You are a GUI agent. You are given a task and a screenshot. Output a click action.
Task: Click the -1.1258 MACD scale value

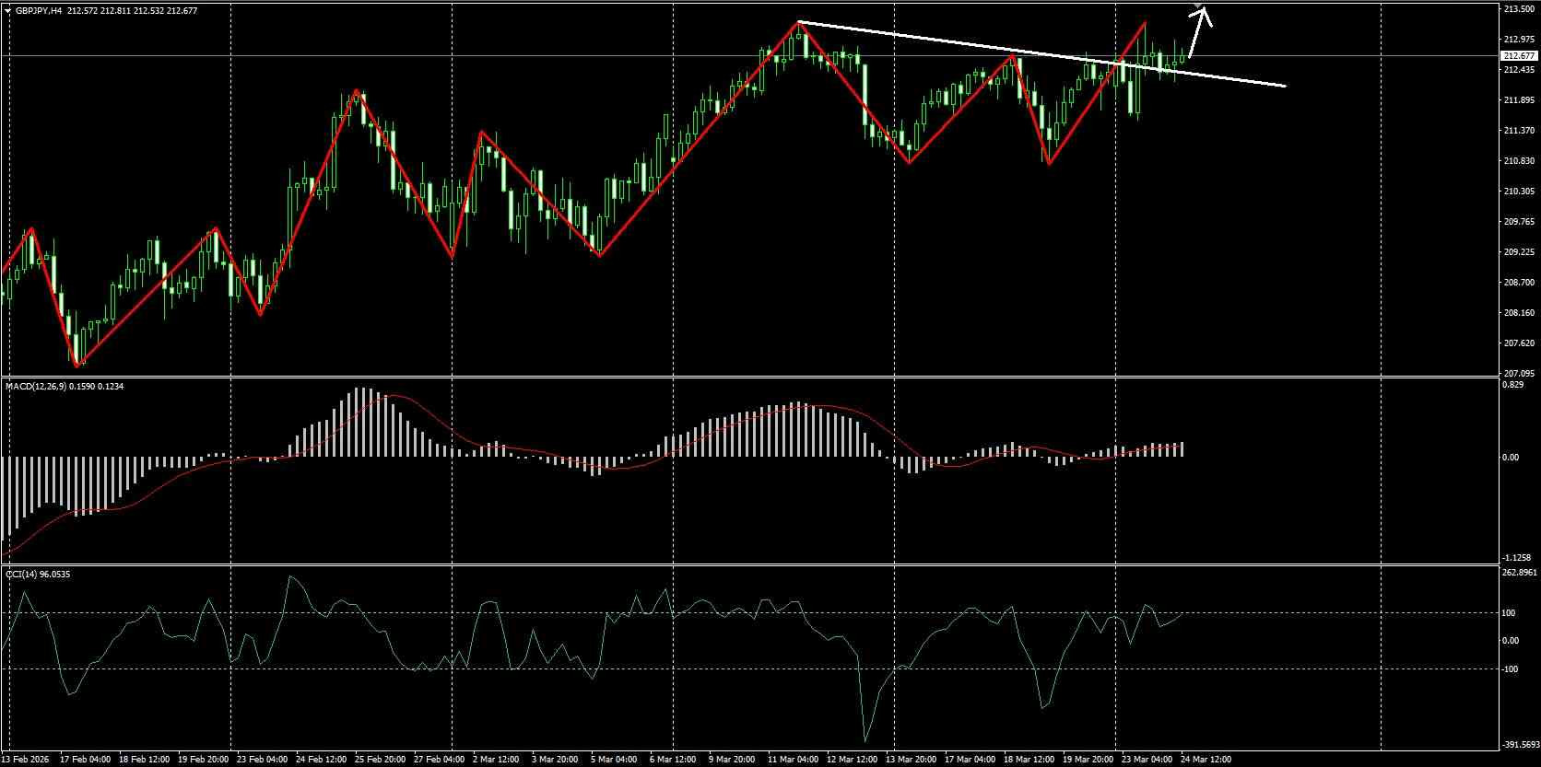click(1517, 558)
